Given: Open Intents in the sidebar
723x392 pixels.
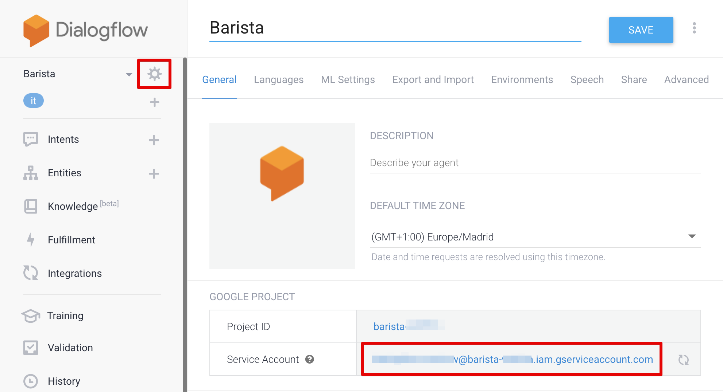Looking at the screenshot, I should pyautogui.click(x=63, y=140).
